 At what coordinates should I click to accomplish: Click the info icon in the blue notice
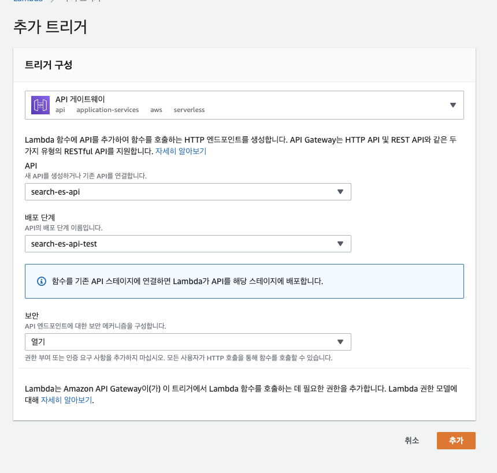pyautogui.click(x=42, y=281)
